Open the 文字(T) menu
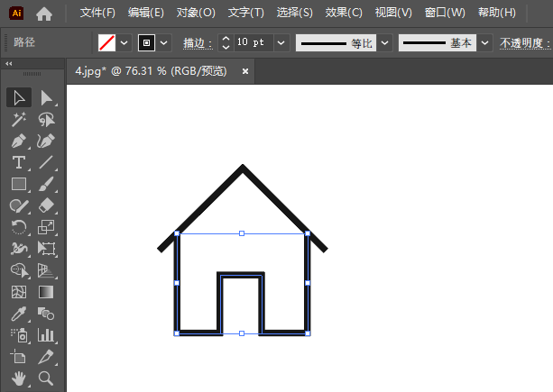The image size is (553, 392). click(245, 13)
